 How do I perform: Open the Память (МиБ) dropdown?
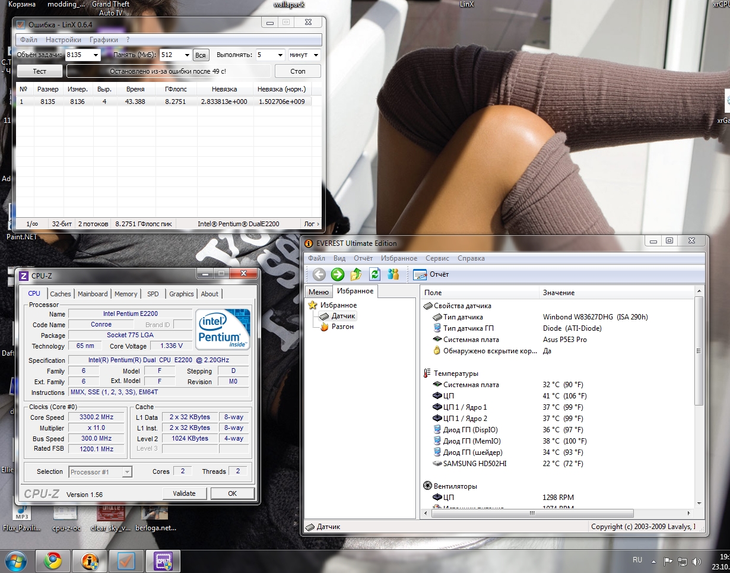176,55
